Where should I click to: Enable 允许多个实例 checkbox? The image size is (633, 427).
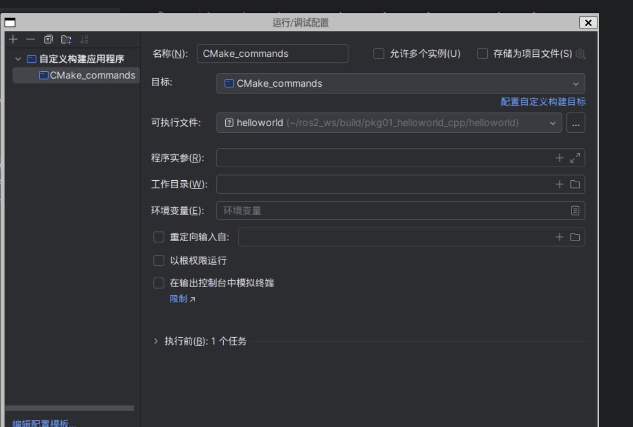(379, 54)
